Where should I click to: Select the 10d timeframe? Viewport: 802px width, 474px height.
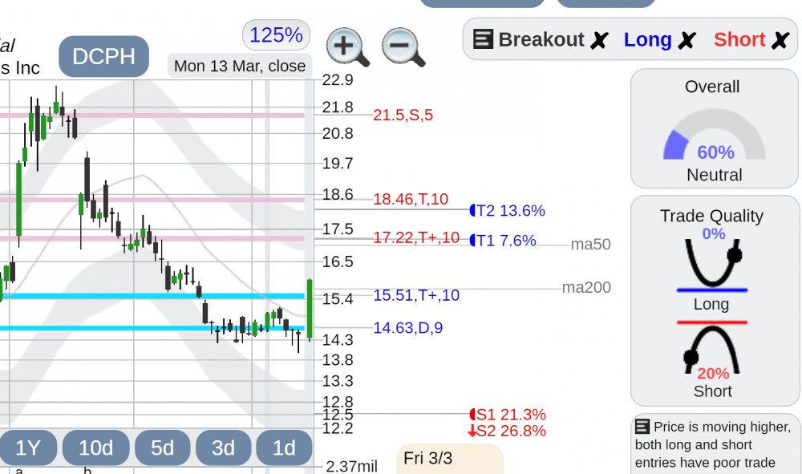point(95,448)
